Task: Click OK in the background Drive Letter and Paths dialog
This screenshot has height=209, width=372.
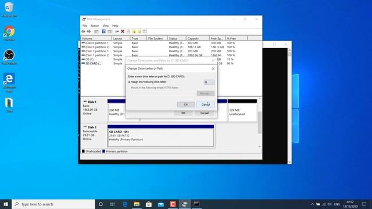Action: (183, 113)
